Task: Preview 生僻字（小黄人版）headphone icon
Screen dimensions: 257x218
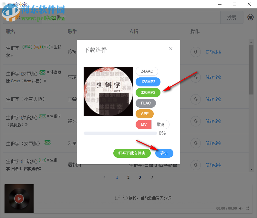Action: click(196, 99)
